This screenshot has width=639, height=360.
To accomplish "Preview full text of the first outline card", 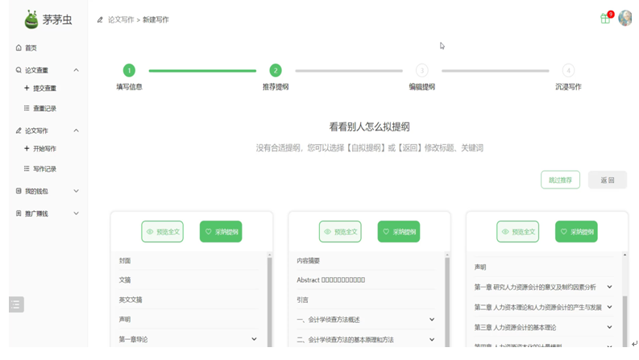I will [162, 232].
